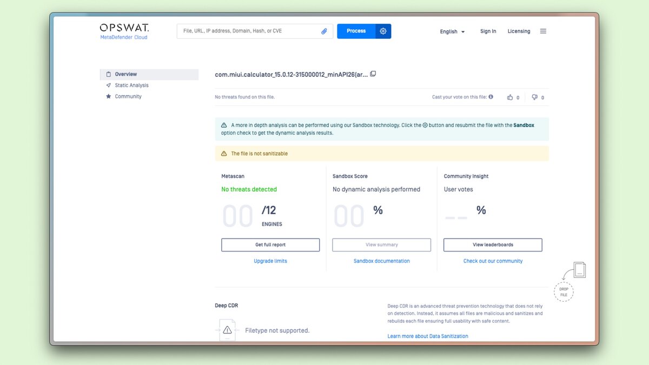Click the 'User votes' text
Image resolution: width=649 pixels, height=365 pixels.
click(x=459, y=189)
